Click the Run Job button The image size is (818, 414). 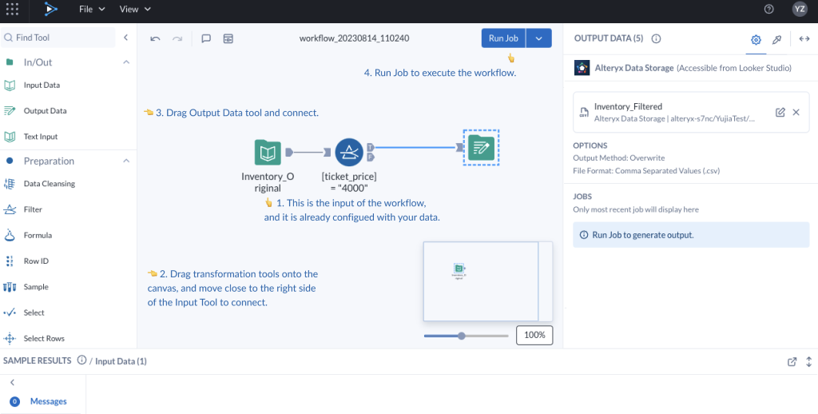point(503,38)
